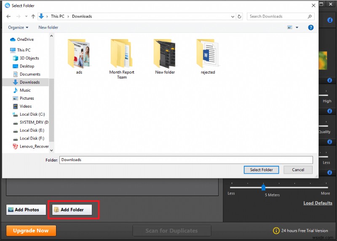Go forward using the forward arrow
The height and width of the screenshot is (241, 337).
[19, 16]
